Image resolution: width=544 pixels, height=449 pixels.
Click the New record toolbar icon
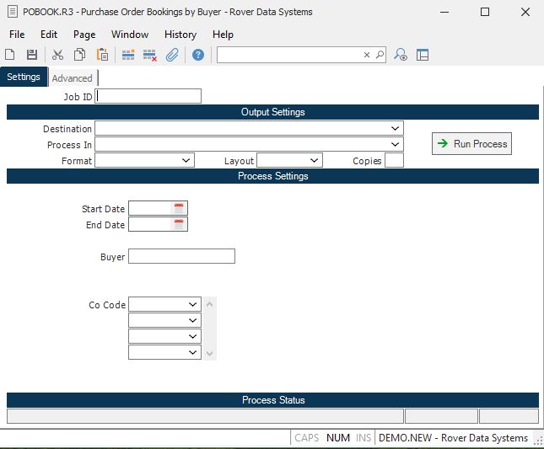(10, 55)
